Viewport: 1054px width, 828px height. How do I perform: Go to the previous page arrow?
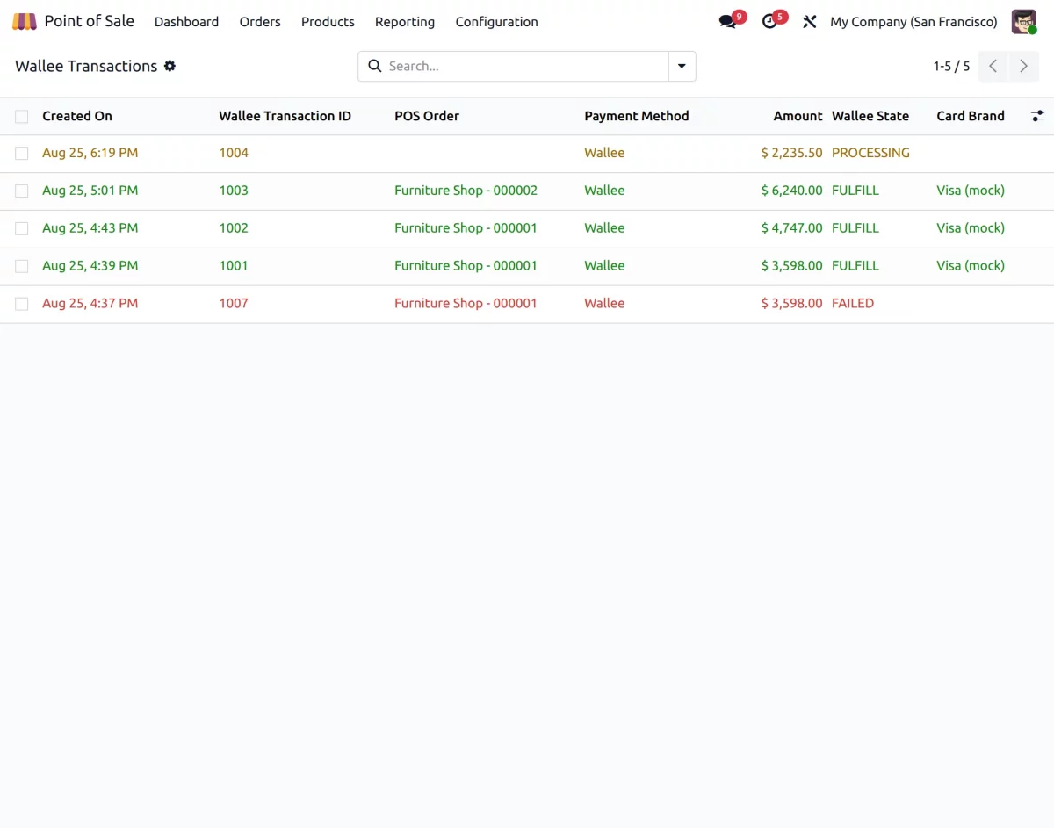(993, 66)
